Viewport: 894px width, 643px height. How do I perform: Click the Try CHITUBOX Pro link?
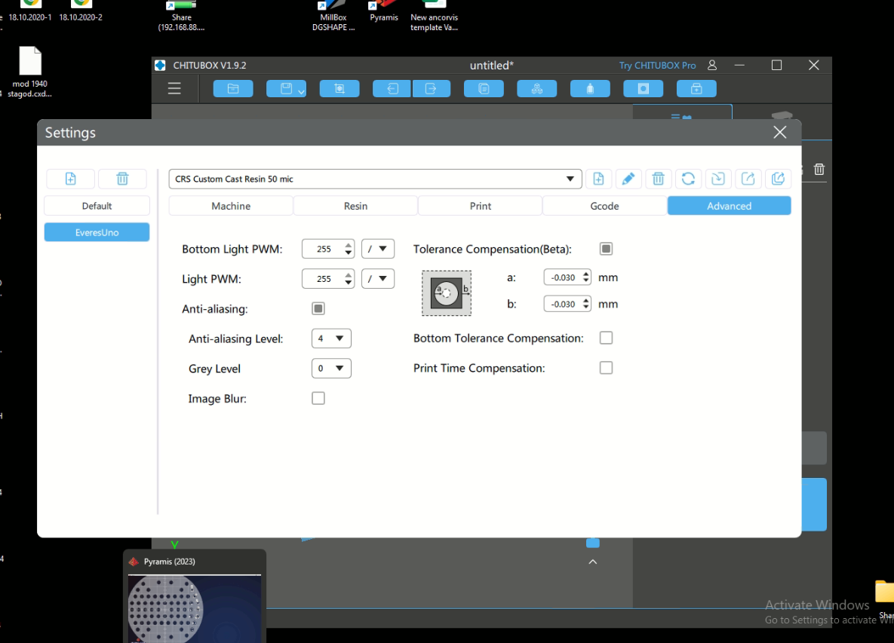tap(657, 66)
